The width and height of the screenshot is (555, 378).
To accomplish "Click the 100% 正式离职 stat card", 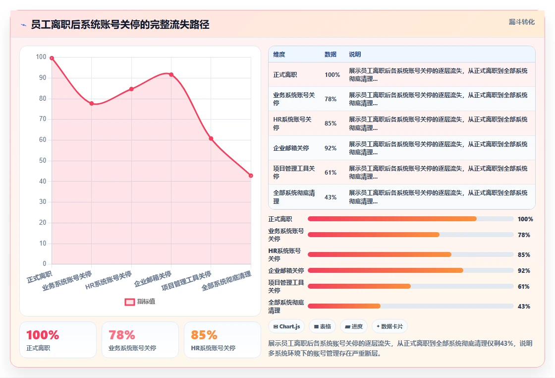I will pos(58,340).
